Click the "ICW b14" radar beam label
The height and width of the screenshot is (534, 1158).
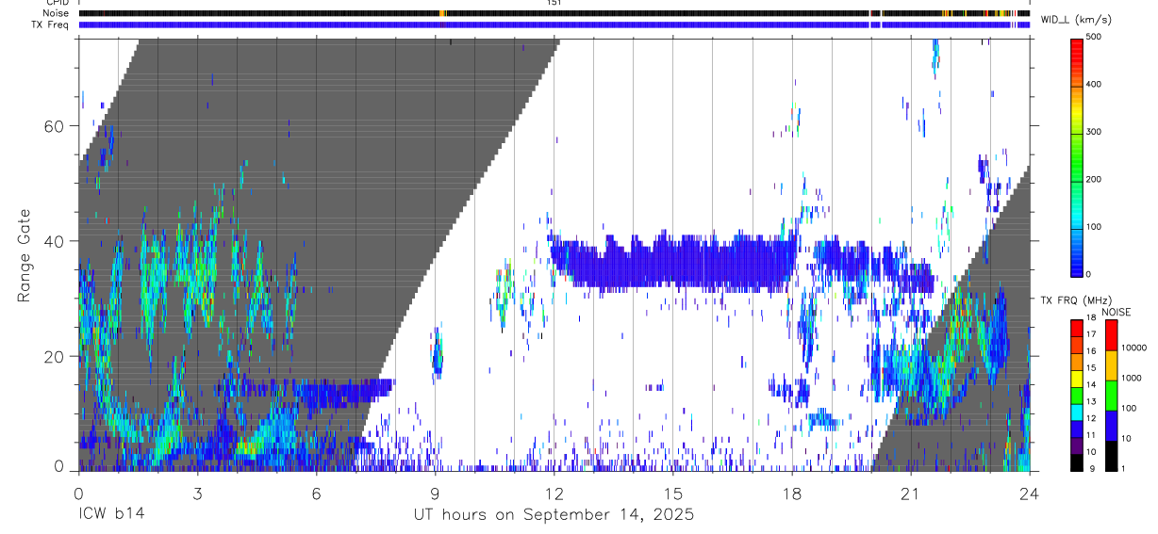[x=110, y=515]
